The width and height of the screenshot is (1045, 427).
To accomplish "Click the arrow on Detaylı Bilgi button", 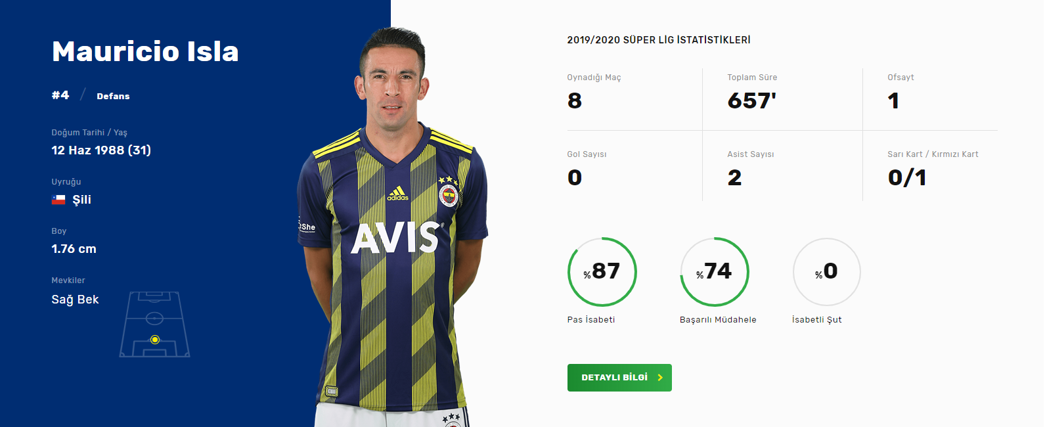I will pyautogui.click(x=660, y=378).
